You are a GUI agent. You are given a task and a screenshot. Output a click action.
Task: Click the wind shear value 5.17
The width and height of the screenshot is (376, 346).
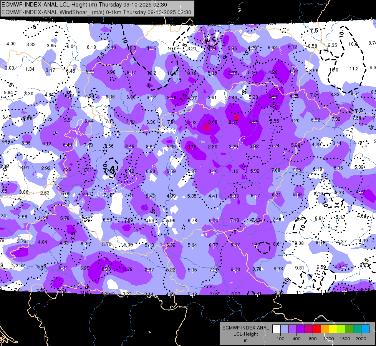click(x=341, y=217)
